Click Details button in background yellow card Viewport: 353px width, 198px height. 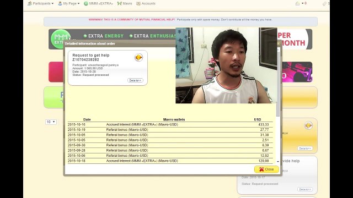coord(305,148)
